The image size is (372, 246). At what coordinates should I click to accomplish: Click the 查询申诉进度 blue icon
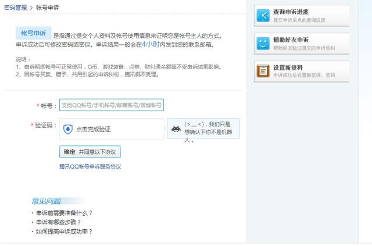pyautogui.click(x=263, y=16)
